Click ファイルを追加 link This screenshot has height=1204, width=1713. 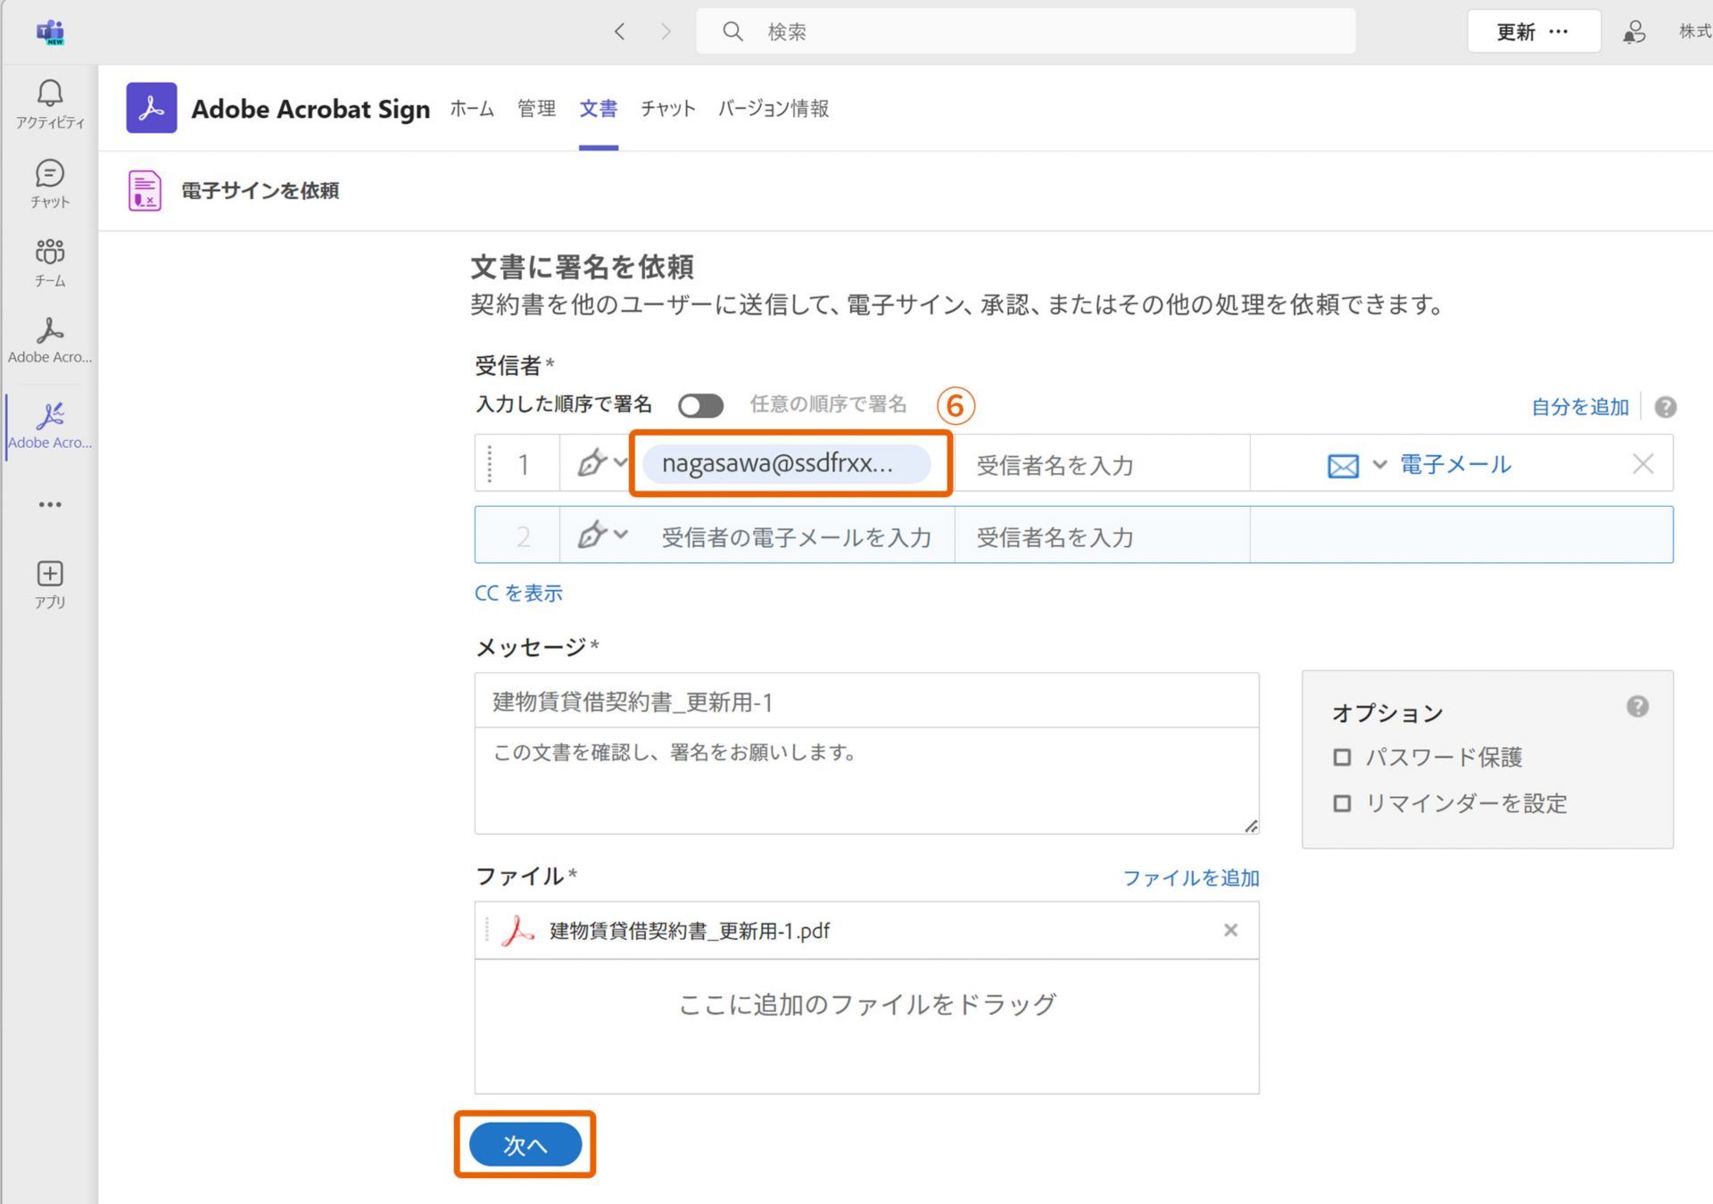1190,878
